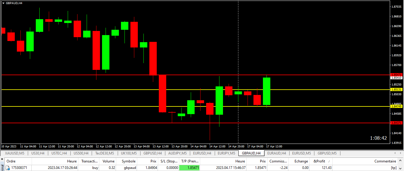This screenshot has height=171, width=404.
Task: Select the UK100,M5 chart tab
Action: tap(129, 153)
